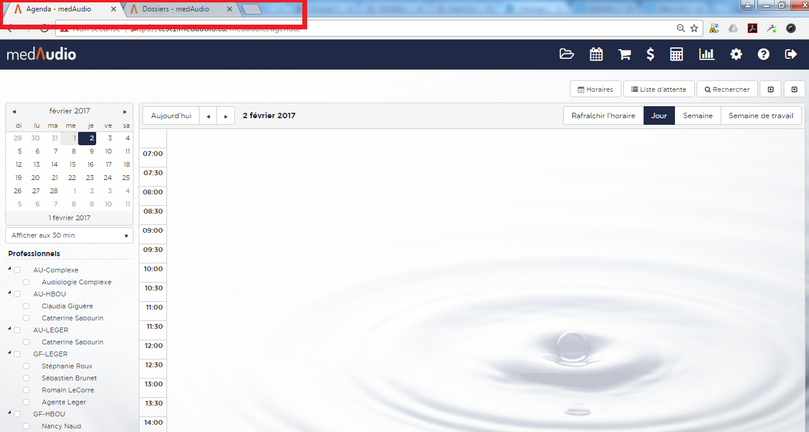Select February 15 in the mini calendar

pyautogui.click(x=73, y=164)
